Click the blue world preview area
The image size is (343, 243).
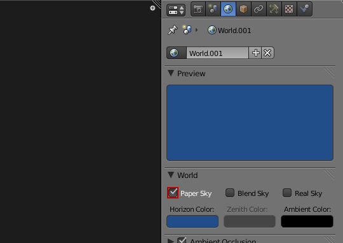[250, 123]
